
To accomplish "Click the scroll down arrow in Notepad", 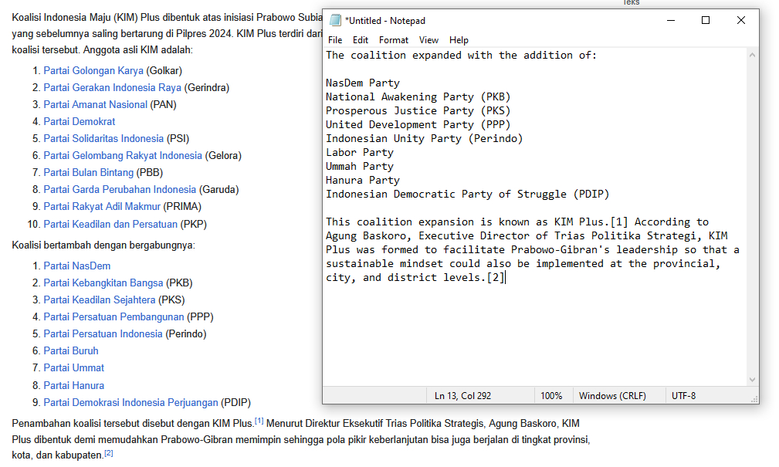I will (753, 379).
